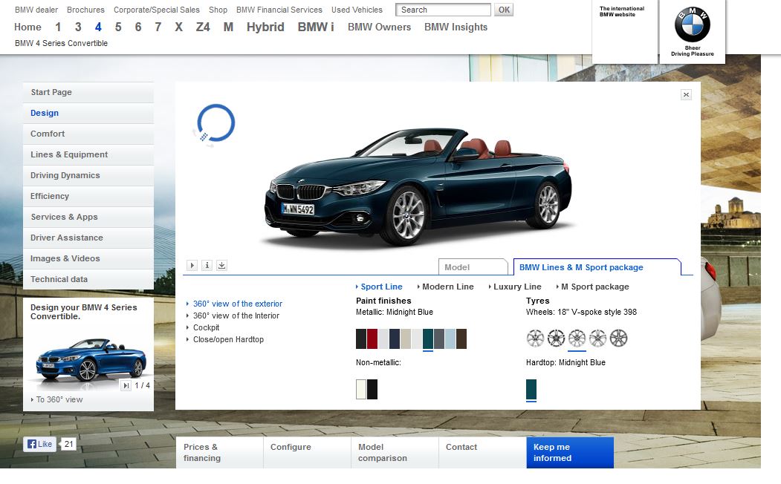The image size is (781, 484).
Task: Select the Modern Line option
Action: click(447, 287)
